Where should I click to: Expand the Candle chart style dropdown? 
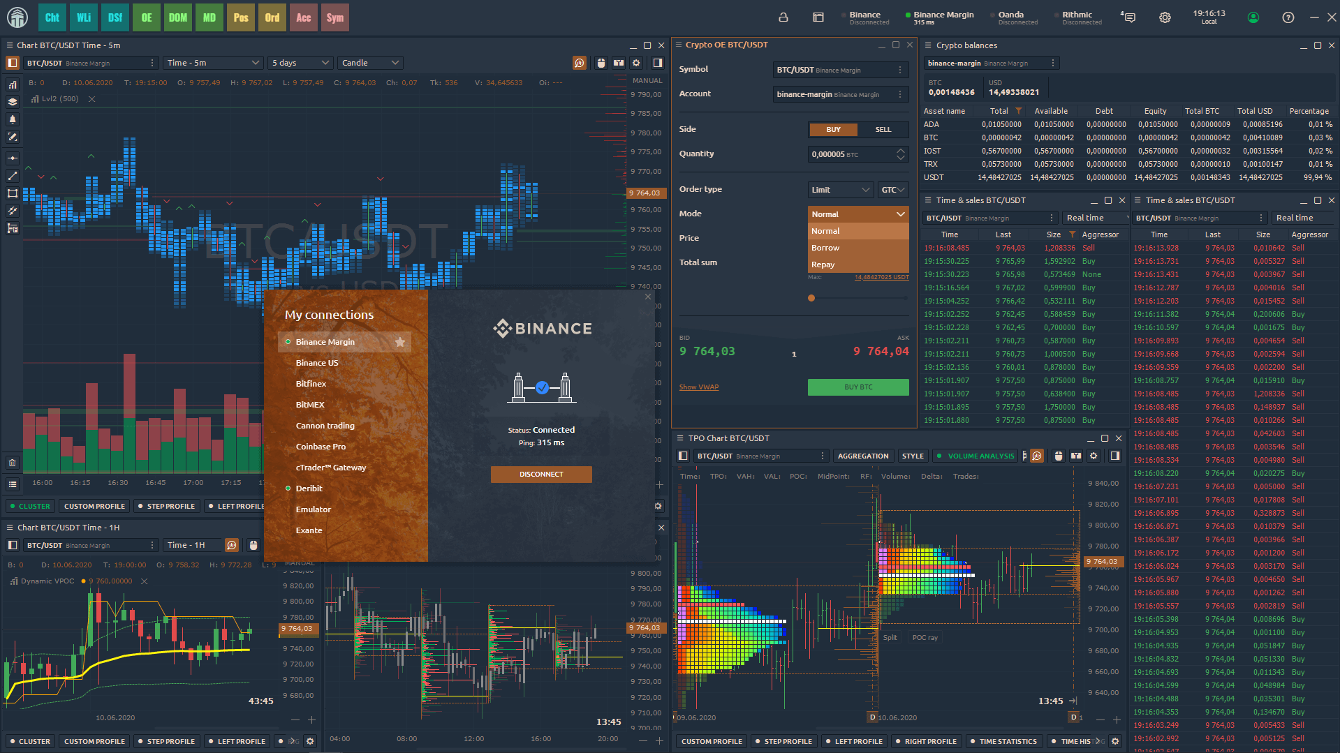click(371, 63)
